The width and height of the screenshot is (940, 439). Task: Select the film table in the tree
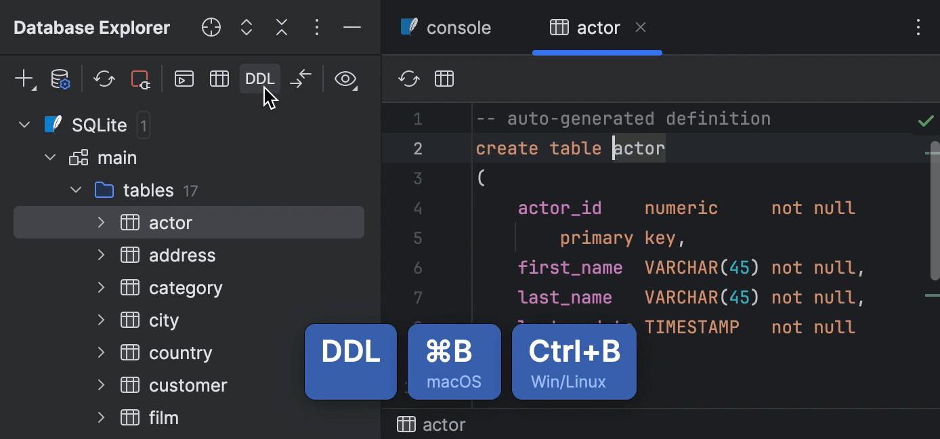[x=163, y=417]
